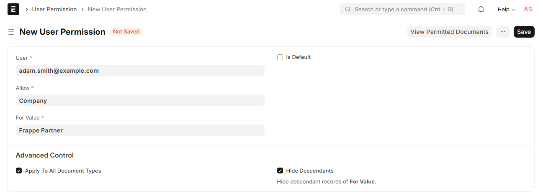The image size is (543, 196).
Task: Open the AS user avatar menu
Action: (528, 9)
